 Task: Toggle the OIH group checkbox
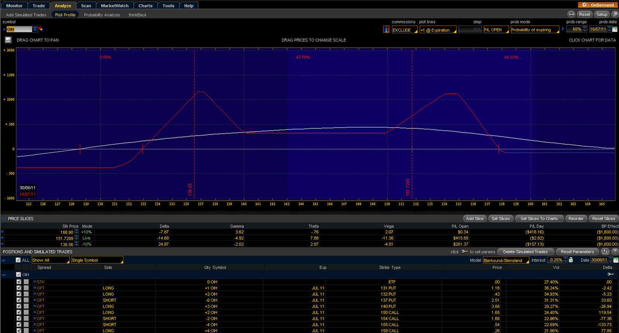point(18,274)
